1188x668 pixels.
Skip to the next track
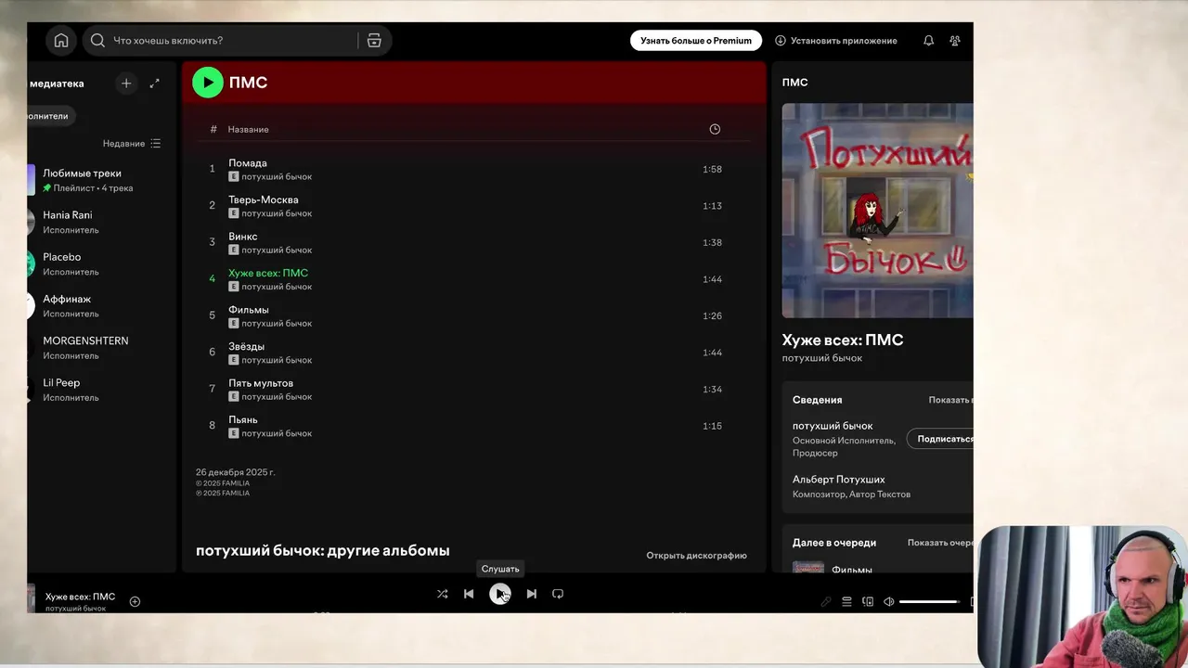pos(531,594)
